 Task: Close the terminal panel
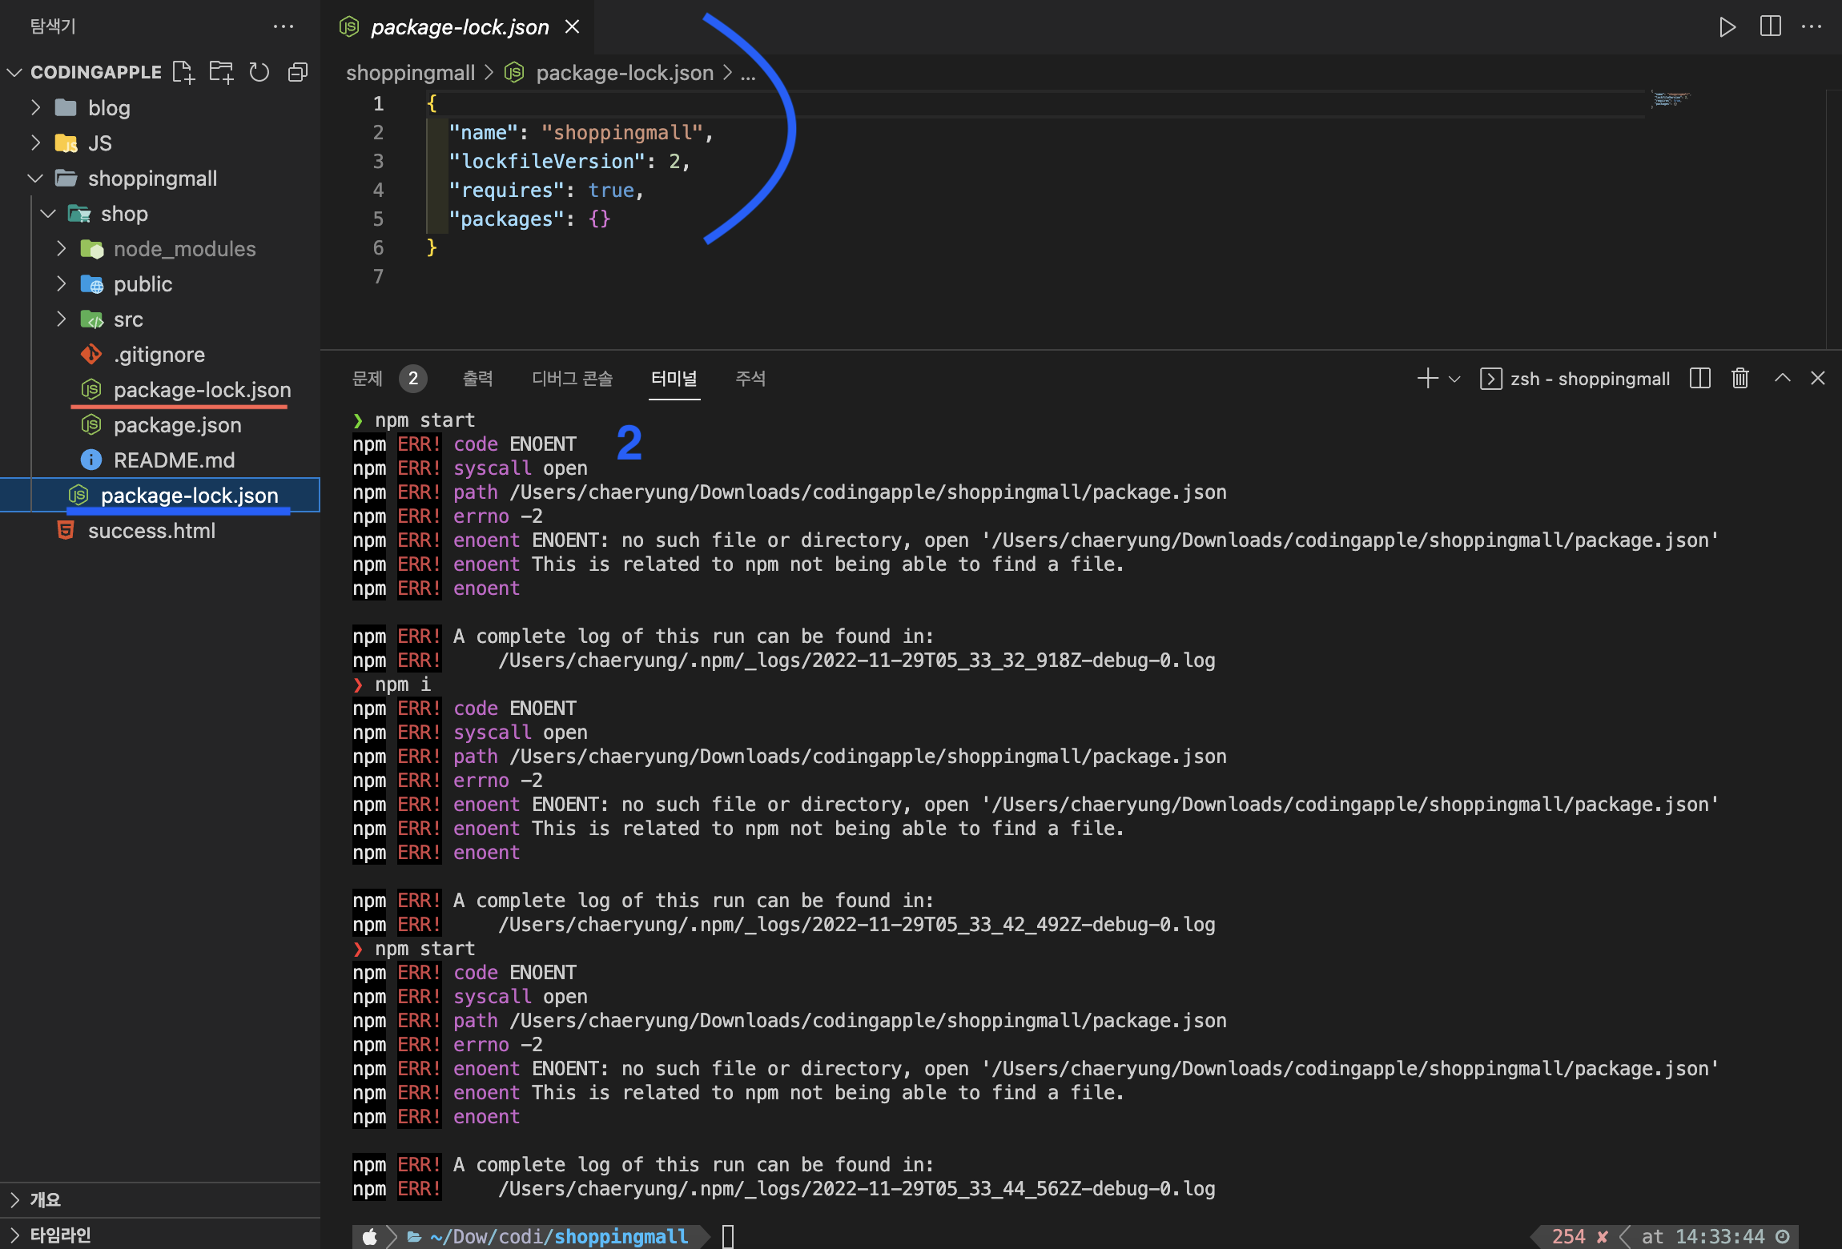point(1818,378)
